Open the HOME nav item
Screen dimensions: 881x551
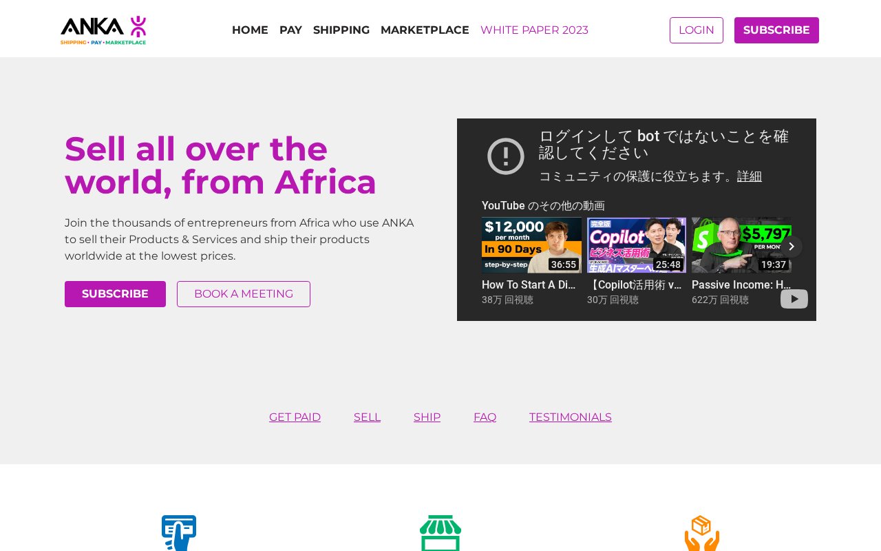click(250, 30)
